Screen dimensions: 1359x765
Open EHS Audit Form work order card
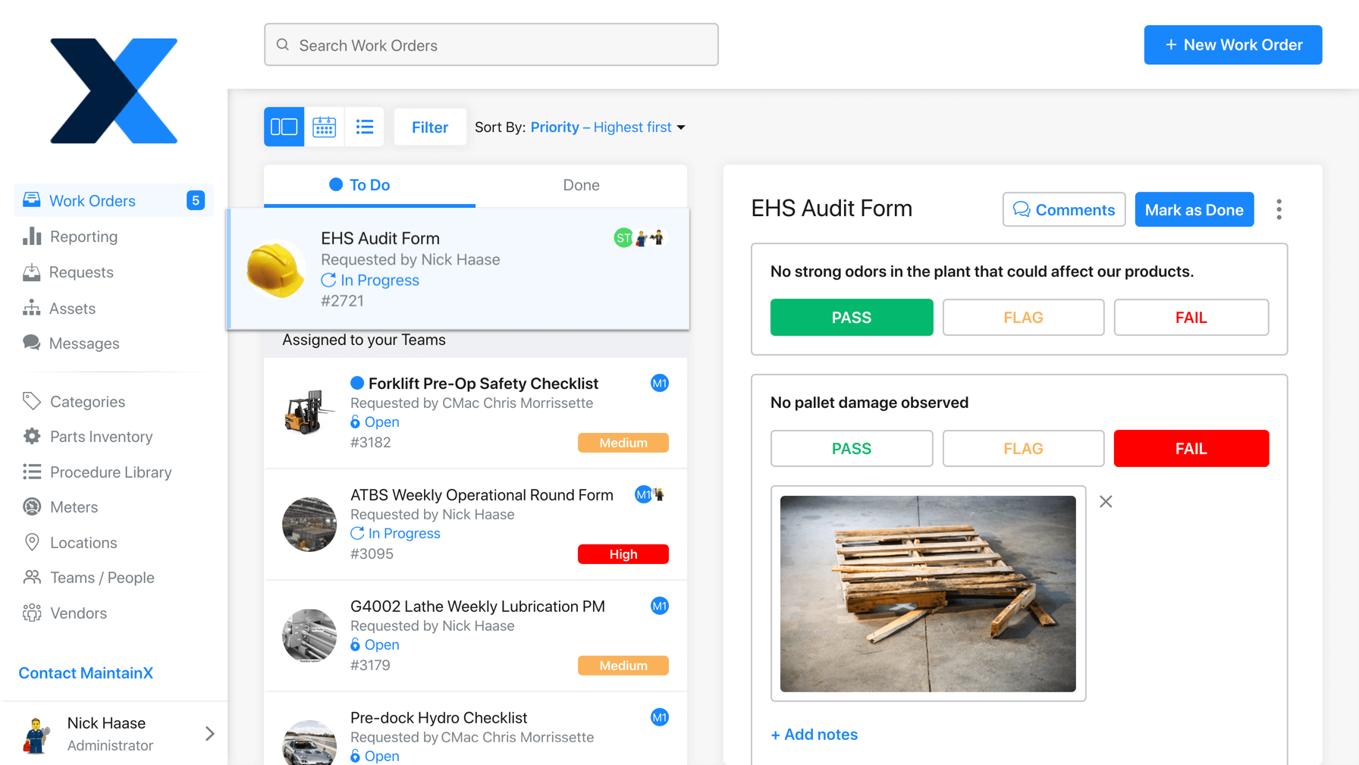[x=459, y=269]
